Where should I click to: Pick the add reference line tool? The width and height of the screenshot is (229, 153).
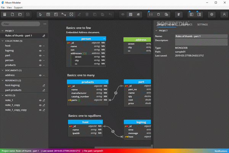pyautogui.click(x=64, y=15)
